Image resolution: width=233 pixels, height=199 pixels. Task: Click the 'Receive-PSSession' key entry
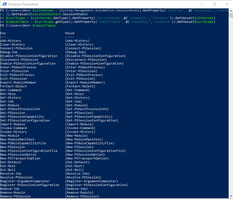pos(16,177)
